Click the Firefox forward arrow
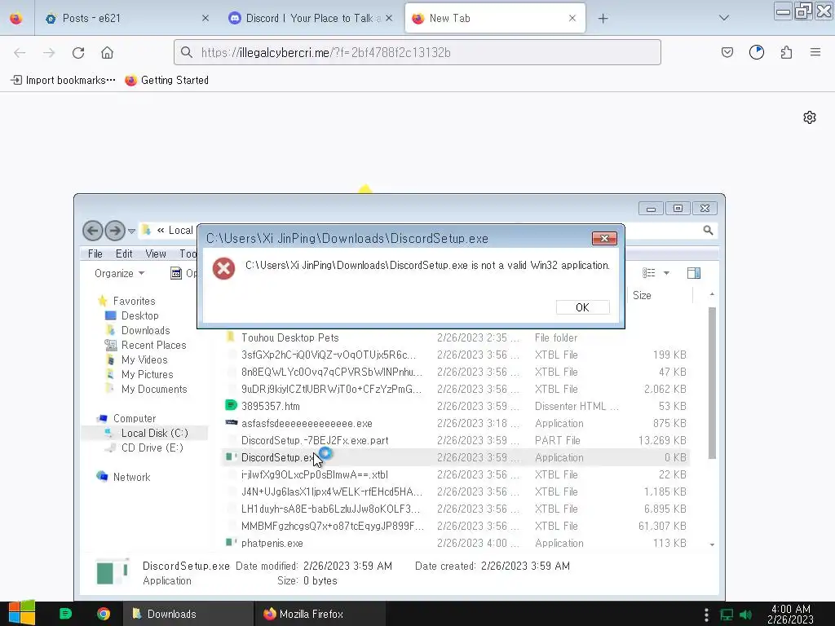This screenshot has height=626, width=835. click(x=49, y=52)
